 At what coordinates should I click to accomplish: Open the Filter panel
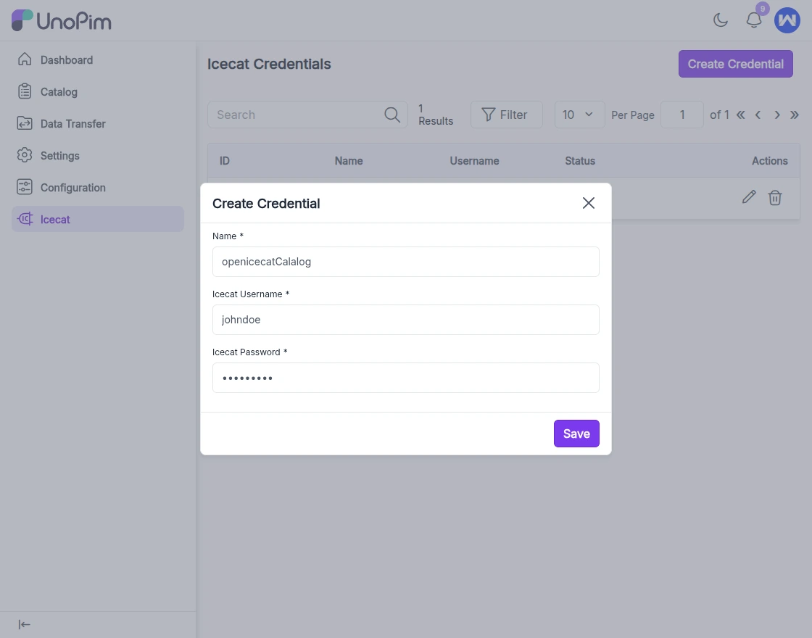click(507, 115)
